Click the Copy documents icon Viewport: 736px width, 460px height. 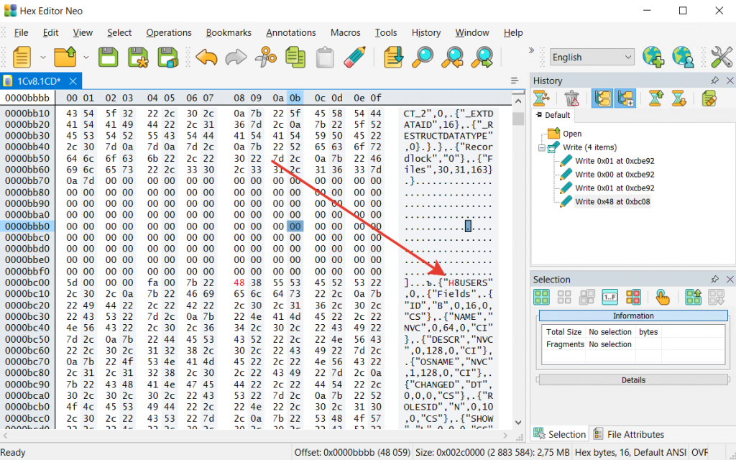tap(295, 57)
